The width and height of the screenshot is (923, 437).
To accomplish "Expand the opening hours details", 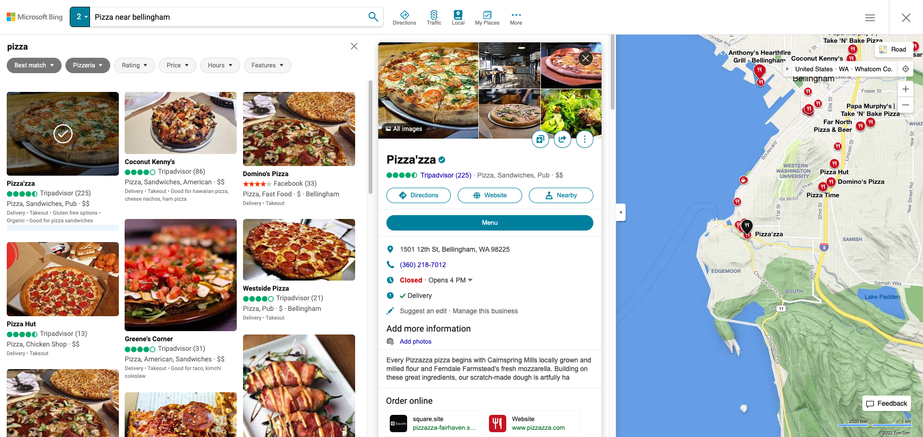I will pyautogui.click(x=470, y=280).
